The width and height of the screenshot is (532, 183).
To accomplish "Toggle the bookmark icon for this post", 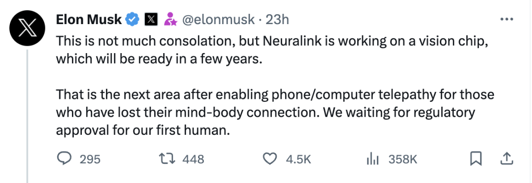I will point(476,158).
